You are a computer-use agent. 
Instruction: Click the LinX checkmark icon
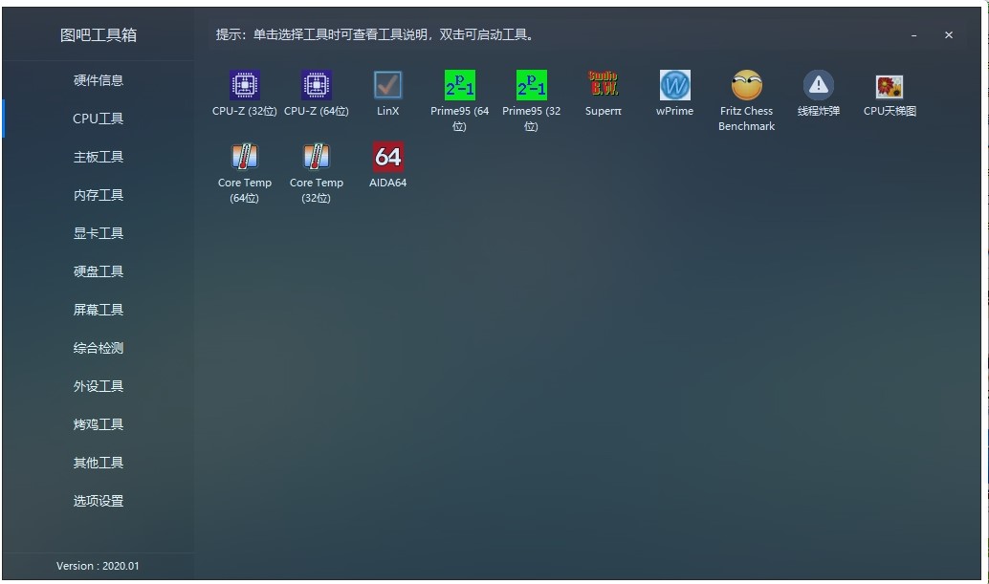coord(388,85)
